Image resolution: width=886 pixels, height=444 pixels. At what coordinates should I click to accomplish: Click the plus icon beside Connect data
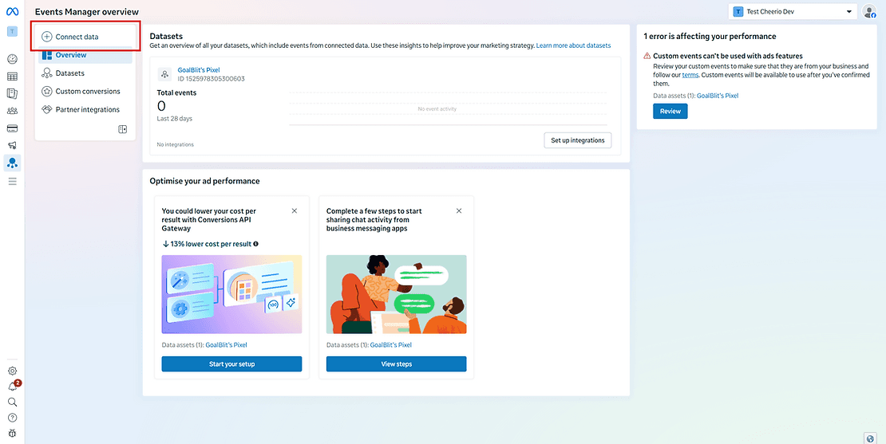click(47, 37)
